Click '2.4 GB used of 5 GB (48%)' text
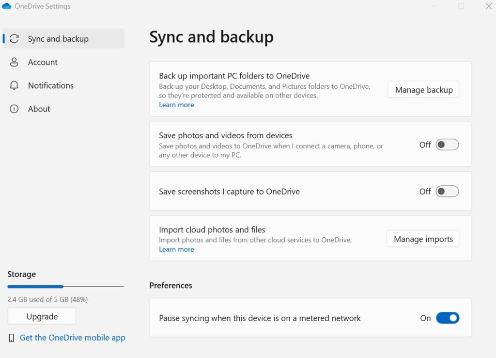The image size is (496, 358). coord(48,299)
